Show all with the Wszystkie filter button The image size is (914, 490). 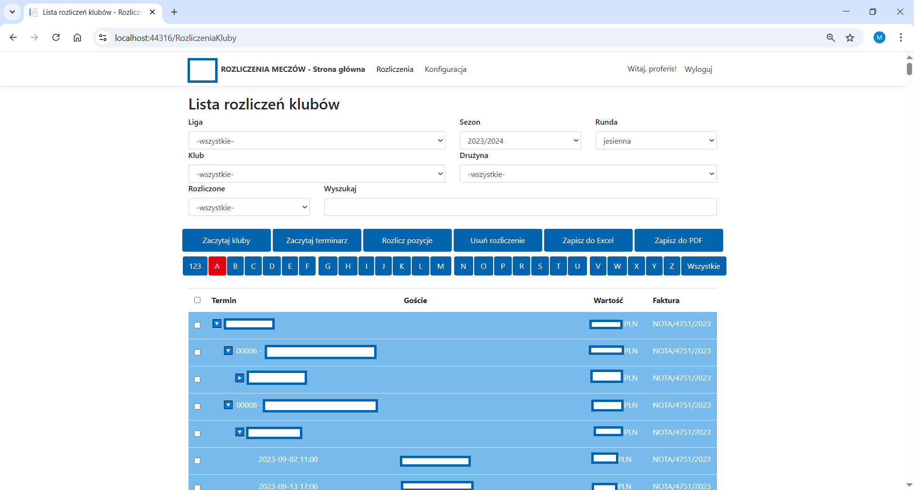(704, 266)
